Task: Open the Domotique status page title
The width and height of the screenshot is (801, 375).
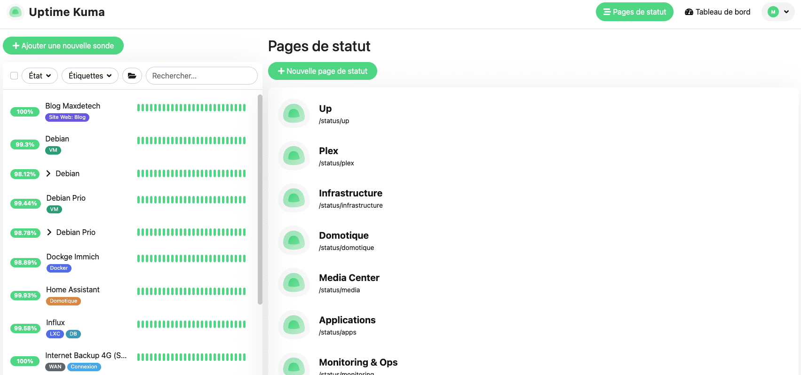Action: 344,235
